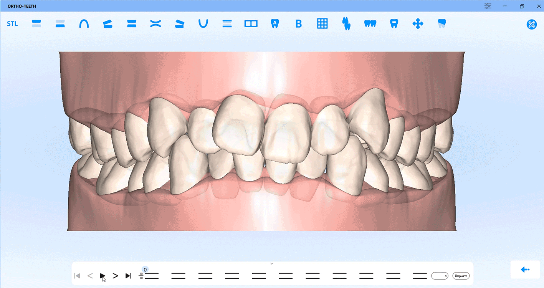Click the tooth with root icon

pos(346,24)
